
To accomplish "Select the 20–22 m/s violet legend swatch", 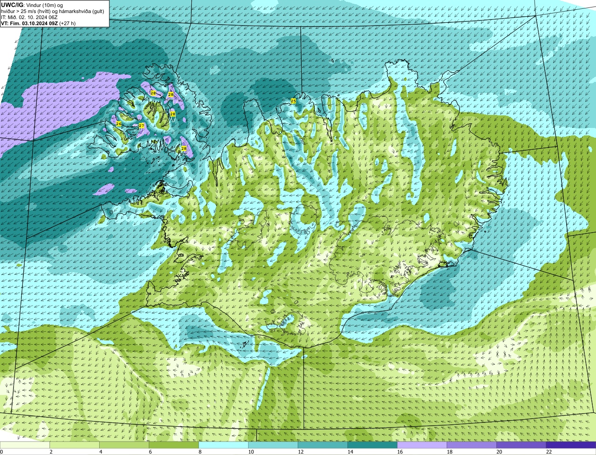I will pyautogui.click(x=521, y=445).
